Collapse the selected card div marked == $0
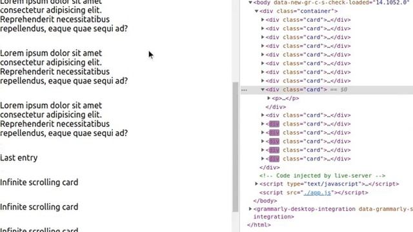This screenshot has width=413, height=232. [263, 90]
